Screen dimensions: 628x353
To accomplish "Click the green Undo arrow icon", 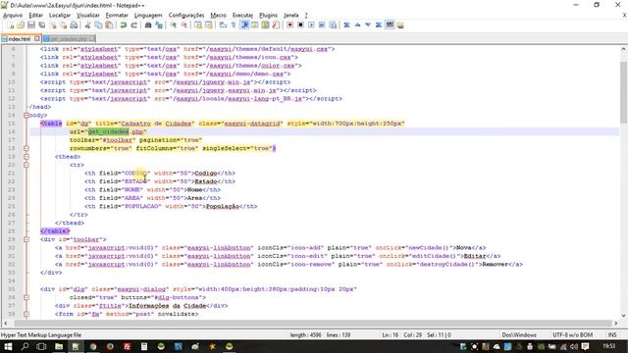I will click(x=124, y=25).
